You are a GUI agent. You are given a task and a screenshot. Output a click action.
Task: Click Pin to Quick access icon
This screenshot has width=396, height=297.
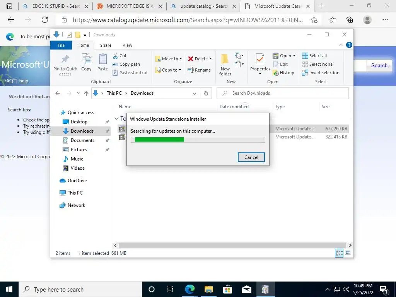[65, 59]
